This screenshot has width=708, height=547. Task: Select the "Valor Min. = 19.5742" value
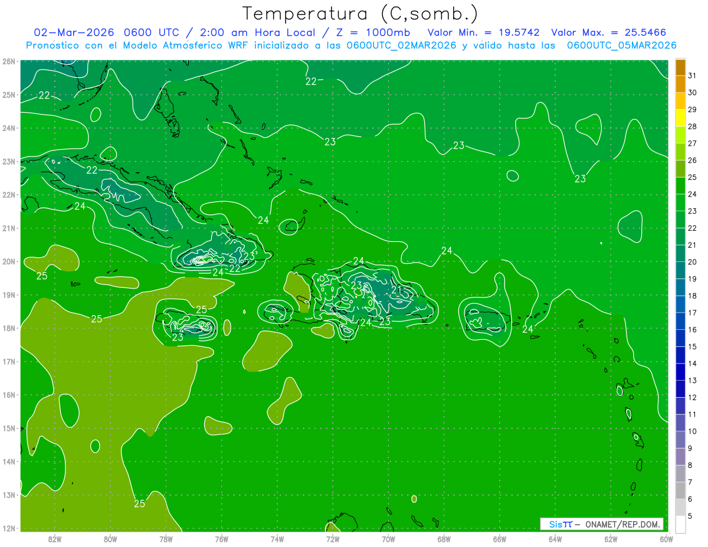click(x=484, y=32)
